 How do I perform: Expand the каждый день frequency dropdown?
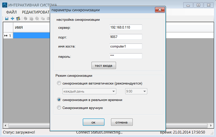tap(88, 92)
